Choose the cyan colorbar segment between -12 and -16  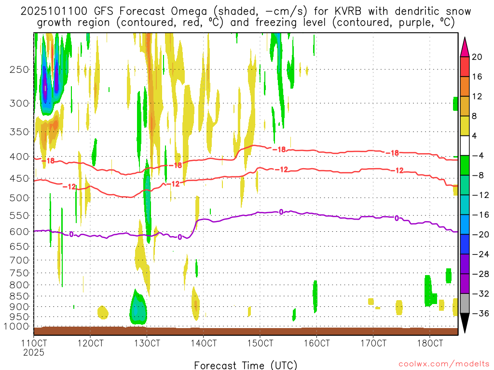[465, 205]
